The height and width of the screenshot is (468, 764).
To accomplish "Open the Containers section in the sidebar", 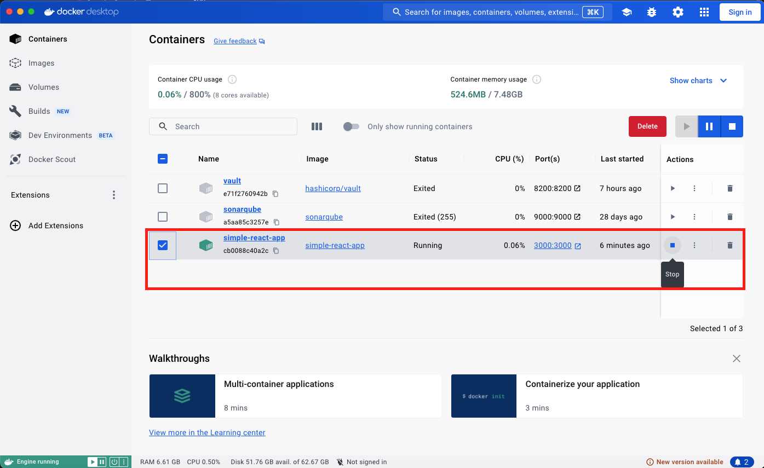I will tap(48, 39).
